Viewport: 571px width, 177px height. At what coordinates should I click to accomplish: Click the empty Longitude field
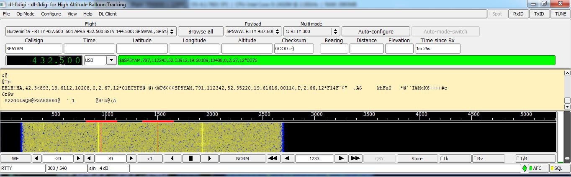(x=194, y=49)
